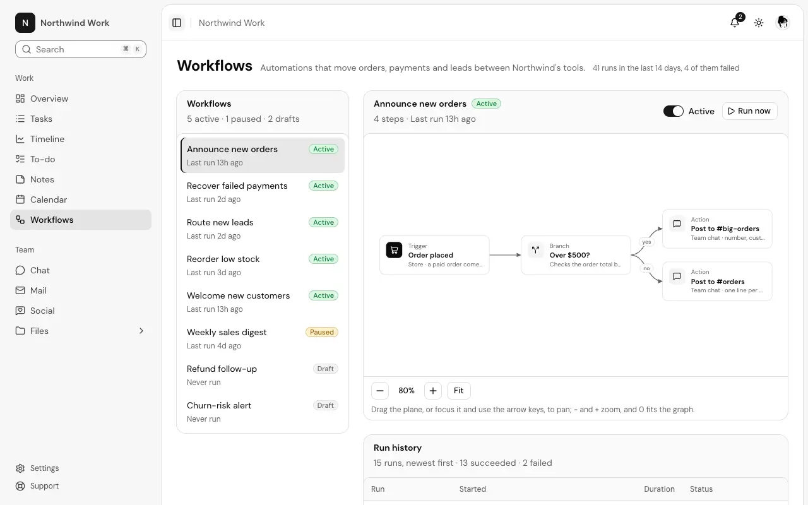This screenshot has width=808, height=505.
Task: Select the Over $500? branch node
Action: point(576,255)
